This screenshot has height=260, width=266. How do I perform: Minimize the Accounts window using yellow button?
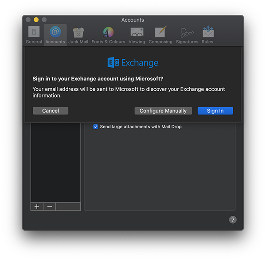(x=36, y=20)
